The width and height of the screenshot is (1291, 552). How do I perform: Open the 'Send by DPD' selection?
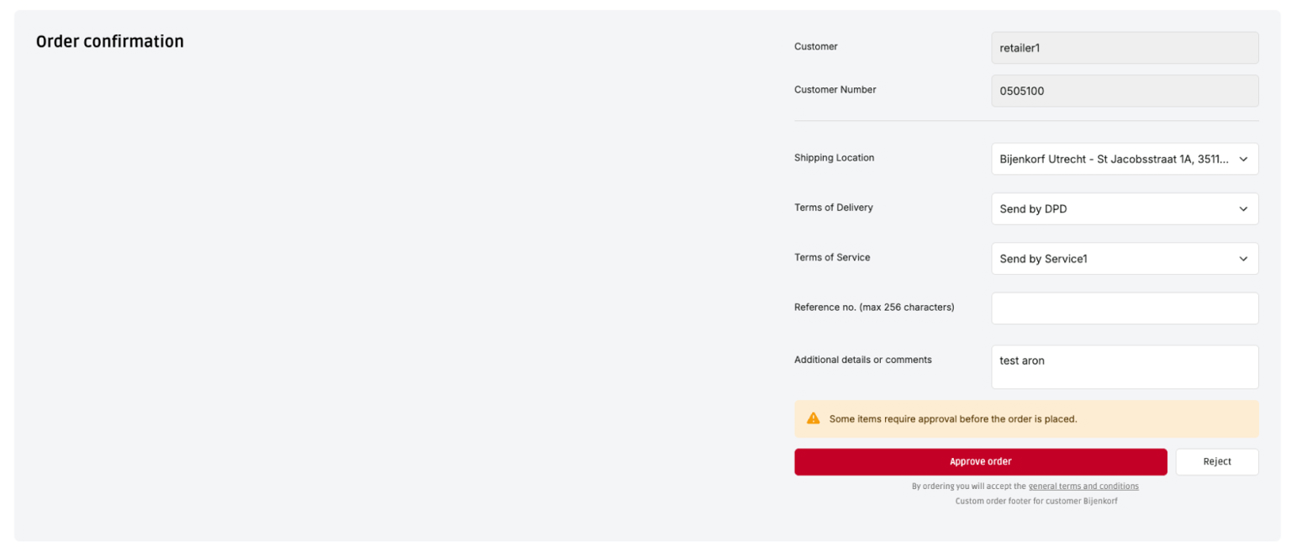point(1114,209)
